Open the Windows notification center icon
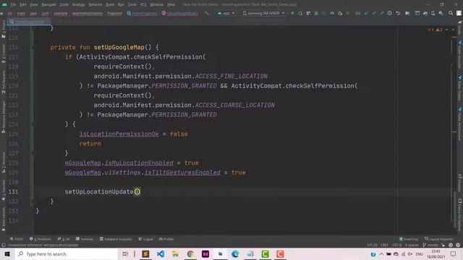This screenshot has height=260, width=463. (454, 253)
